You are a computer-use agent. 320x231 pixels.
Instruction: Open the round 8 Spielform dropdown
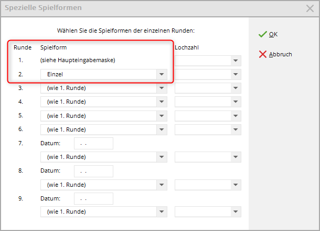pyautogui.click(x=162, y=185)
